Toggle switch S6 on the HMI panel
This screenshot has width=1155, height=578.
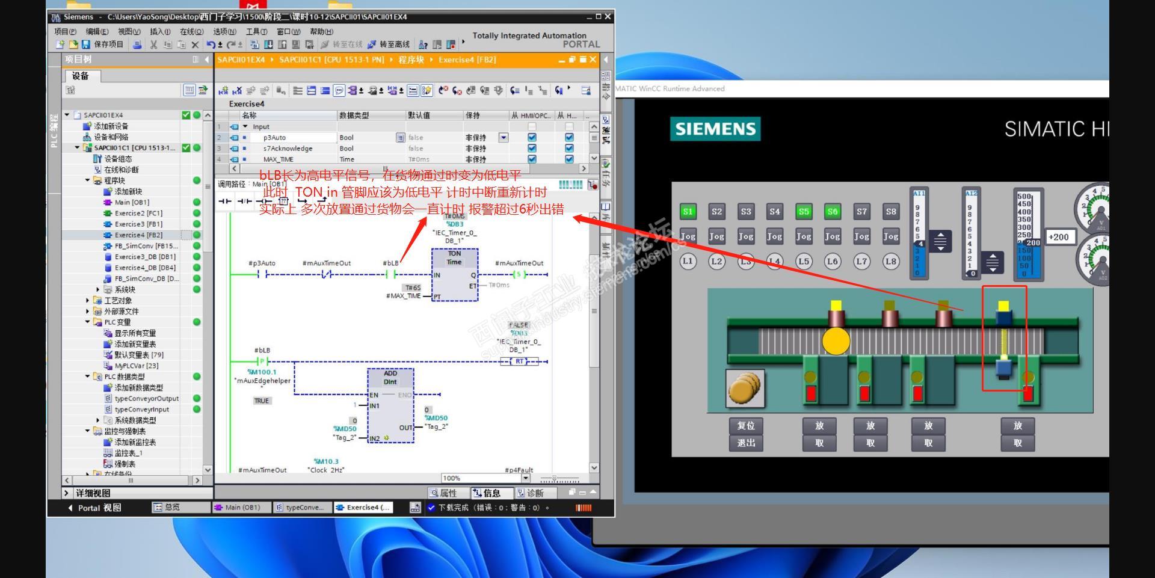[x=833, y=211]
